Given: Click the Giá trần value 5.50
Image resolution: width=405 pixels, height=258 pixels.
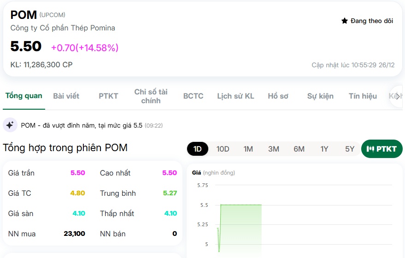Looking at the screenshot, I should coord(78,173).
